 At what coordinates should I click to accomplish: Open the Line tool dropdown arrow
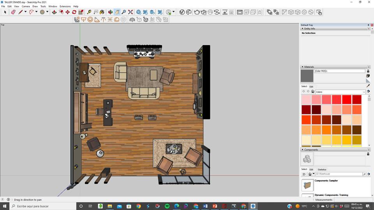[x=25, y=12]
